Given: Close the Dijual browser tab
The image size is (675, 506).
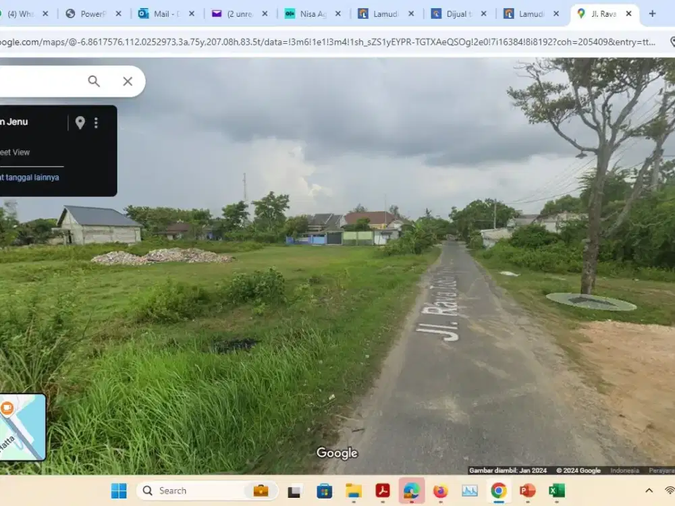Looking at the screenshot, I should [x=483, y=13].
